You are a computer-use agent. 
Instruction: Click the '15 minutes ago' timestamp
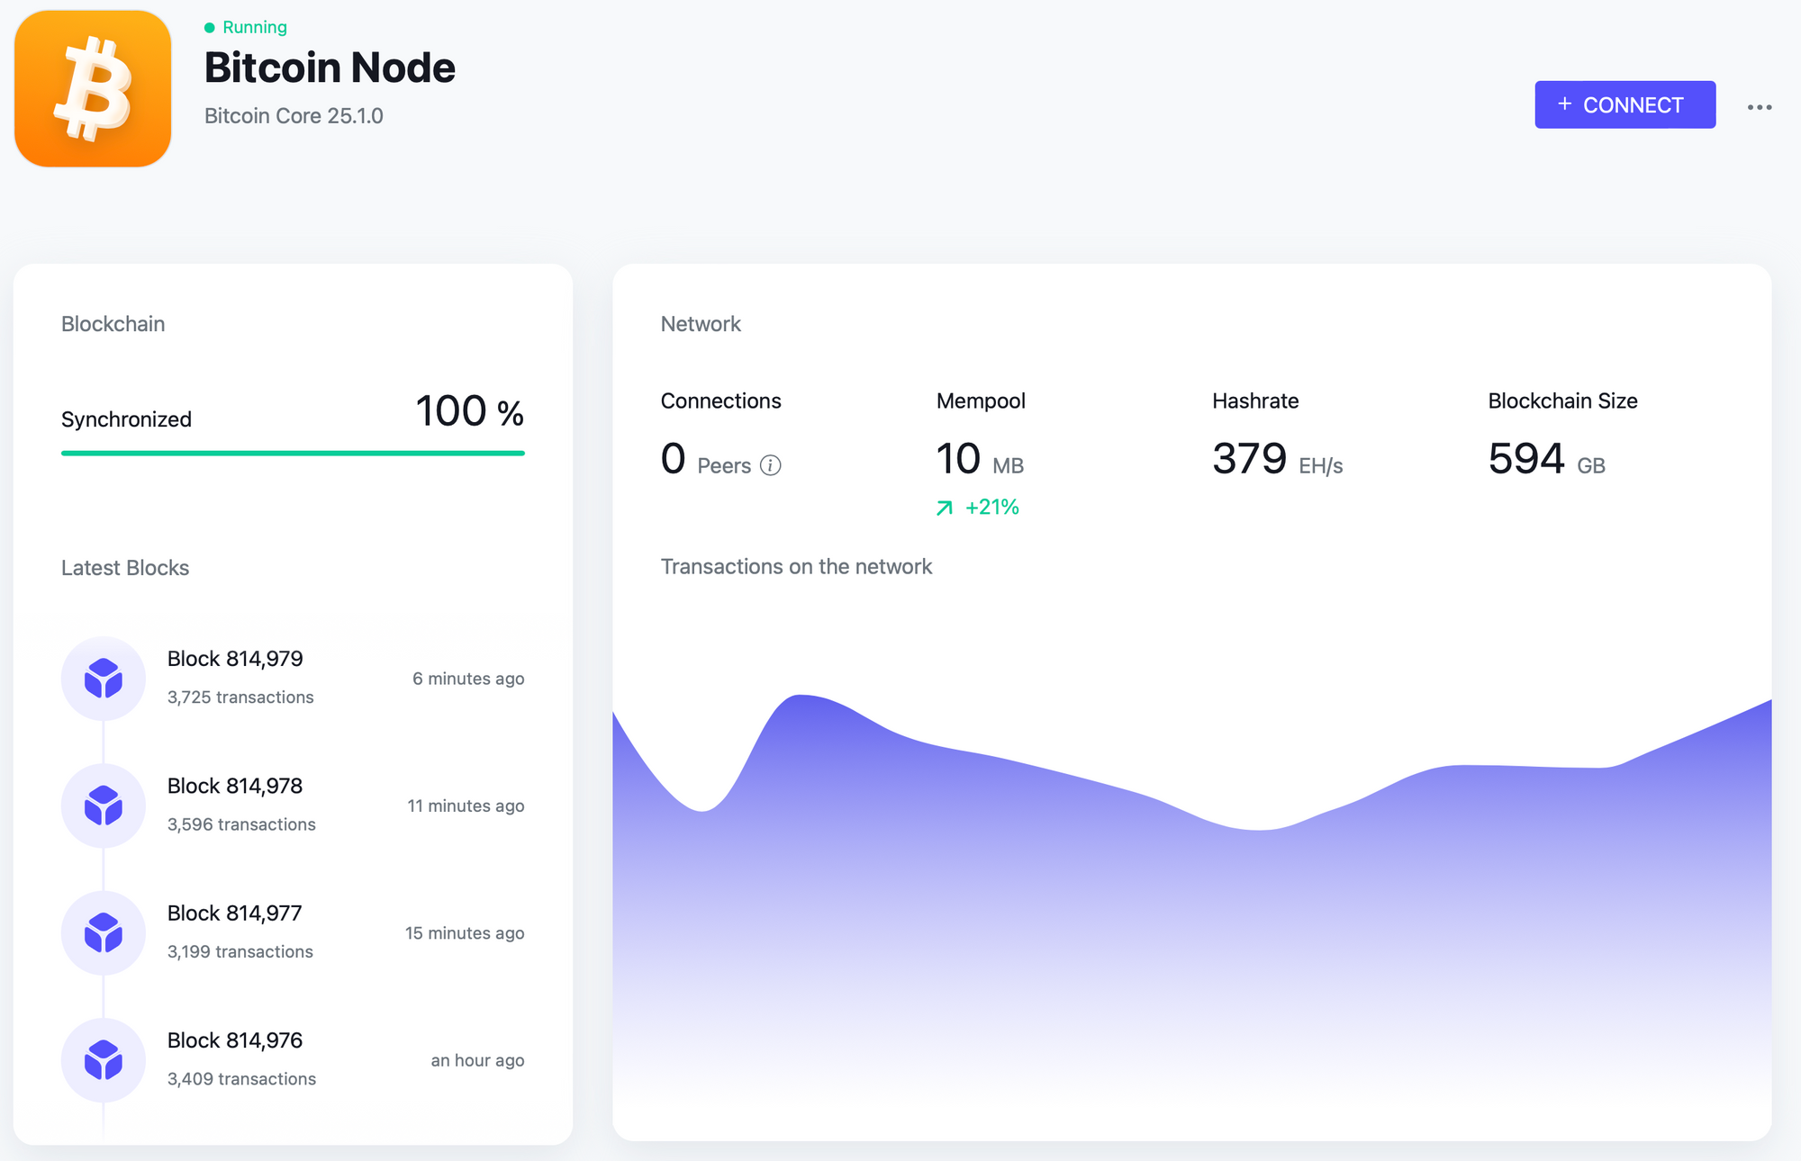(x=465, y=933)
